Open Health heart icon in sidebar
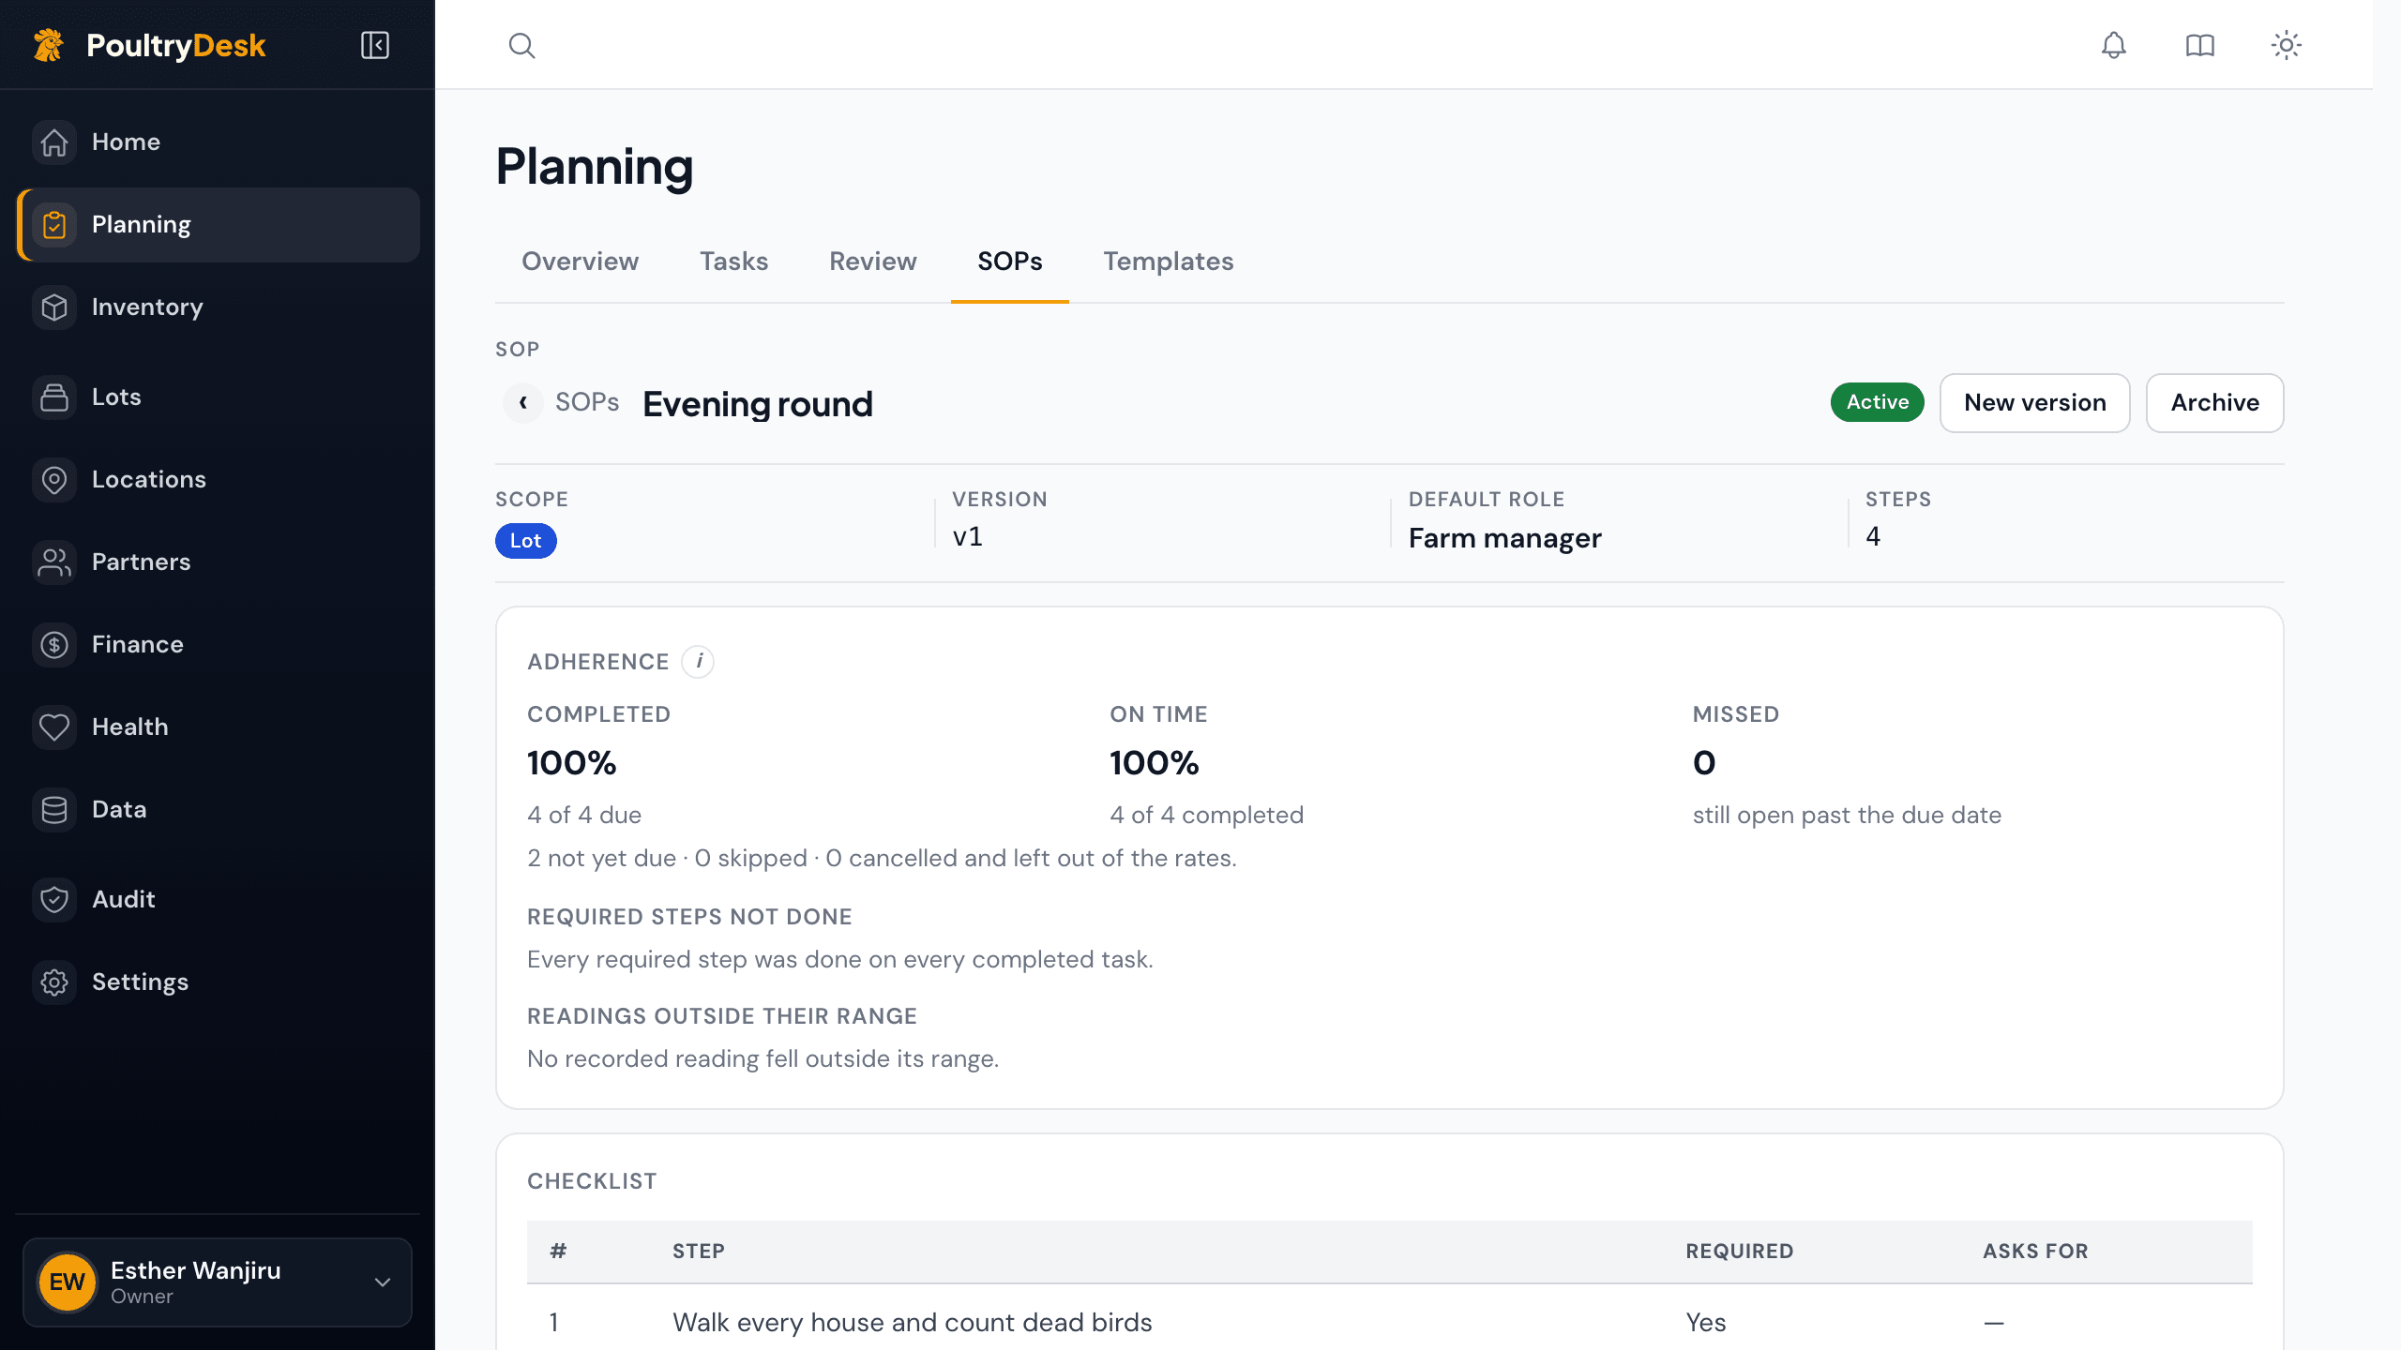The height and width of the screenshot is (1350, 2401). tap(54, 727)
